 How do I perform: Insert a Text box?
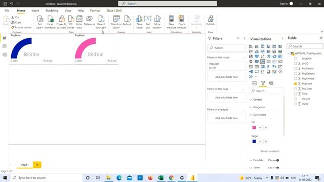tap(148, 22)
